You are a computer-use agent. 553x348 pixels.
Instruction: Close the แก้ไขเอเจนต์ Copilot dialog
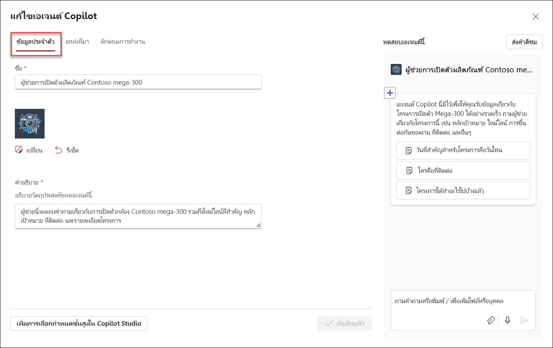(536, 16)
